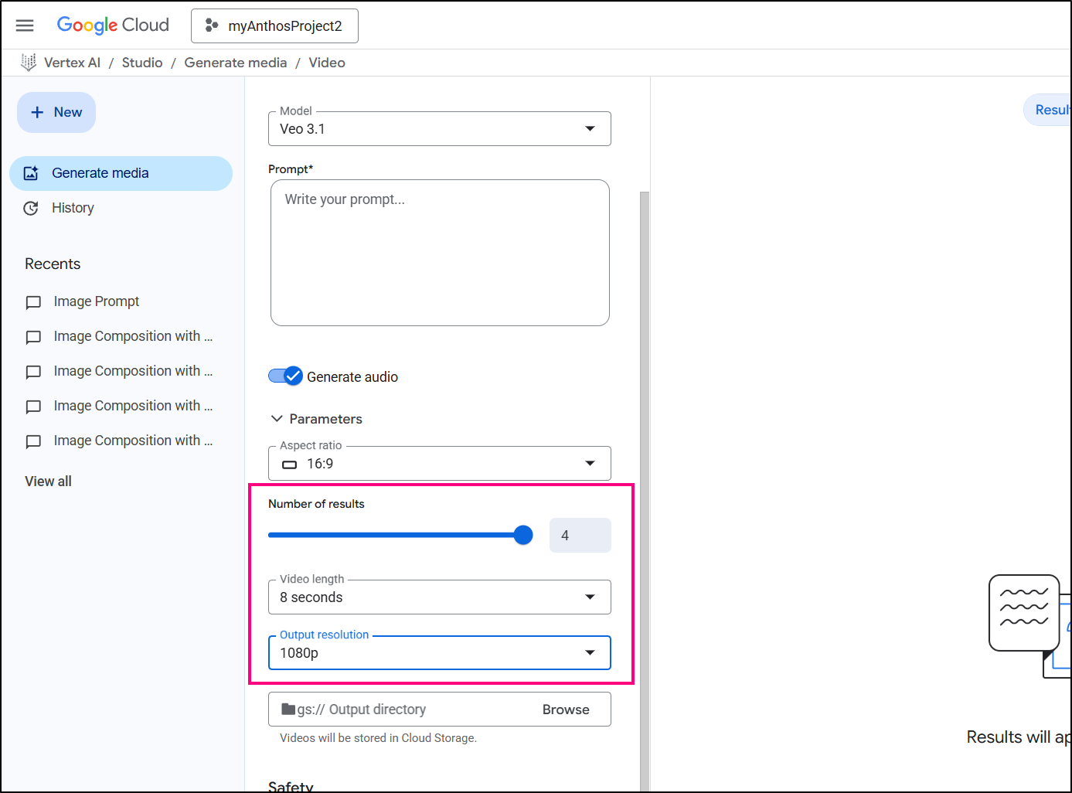Click the Number of results slider handle
The width and height of the screenshot is (1072, 793).
[x=523, y=535]
